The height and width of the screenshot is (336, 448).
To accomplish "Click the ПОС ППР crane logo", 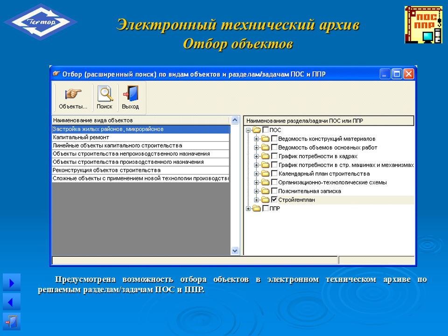I will pyautogui.click(x=423, y=25).
